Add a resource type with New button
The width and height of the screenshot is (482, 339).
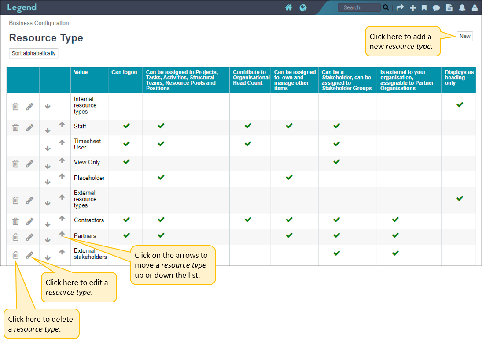tap(465, 36)
